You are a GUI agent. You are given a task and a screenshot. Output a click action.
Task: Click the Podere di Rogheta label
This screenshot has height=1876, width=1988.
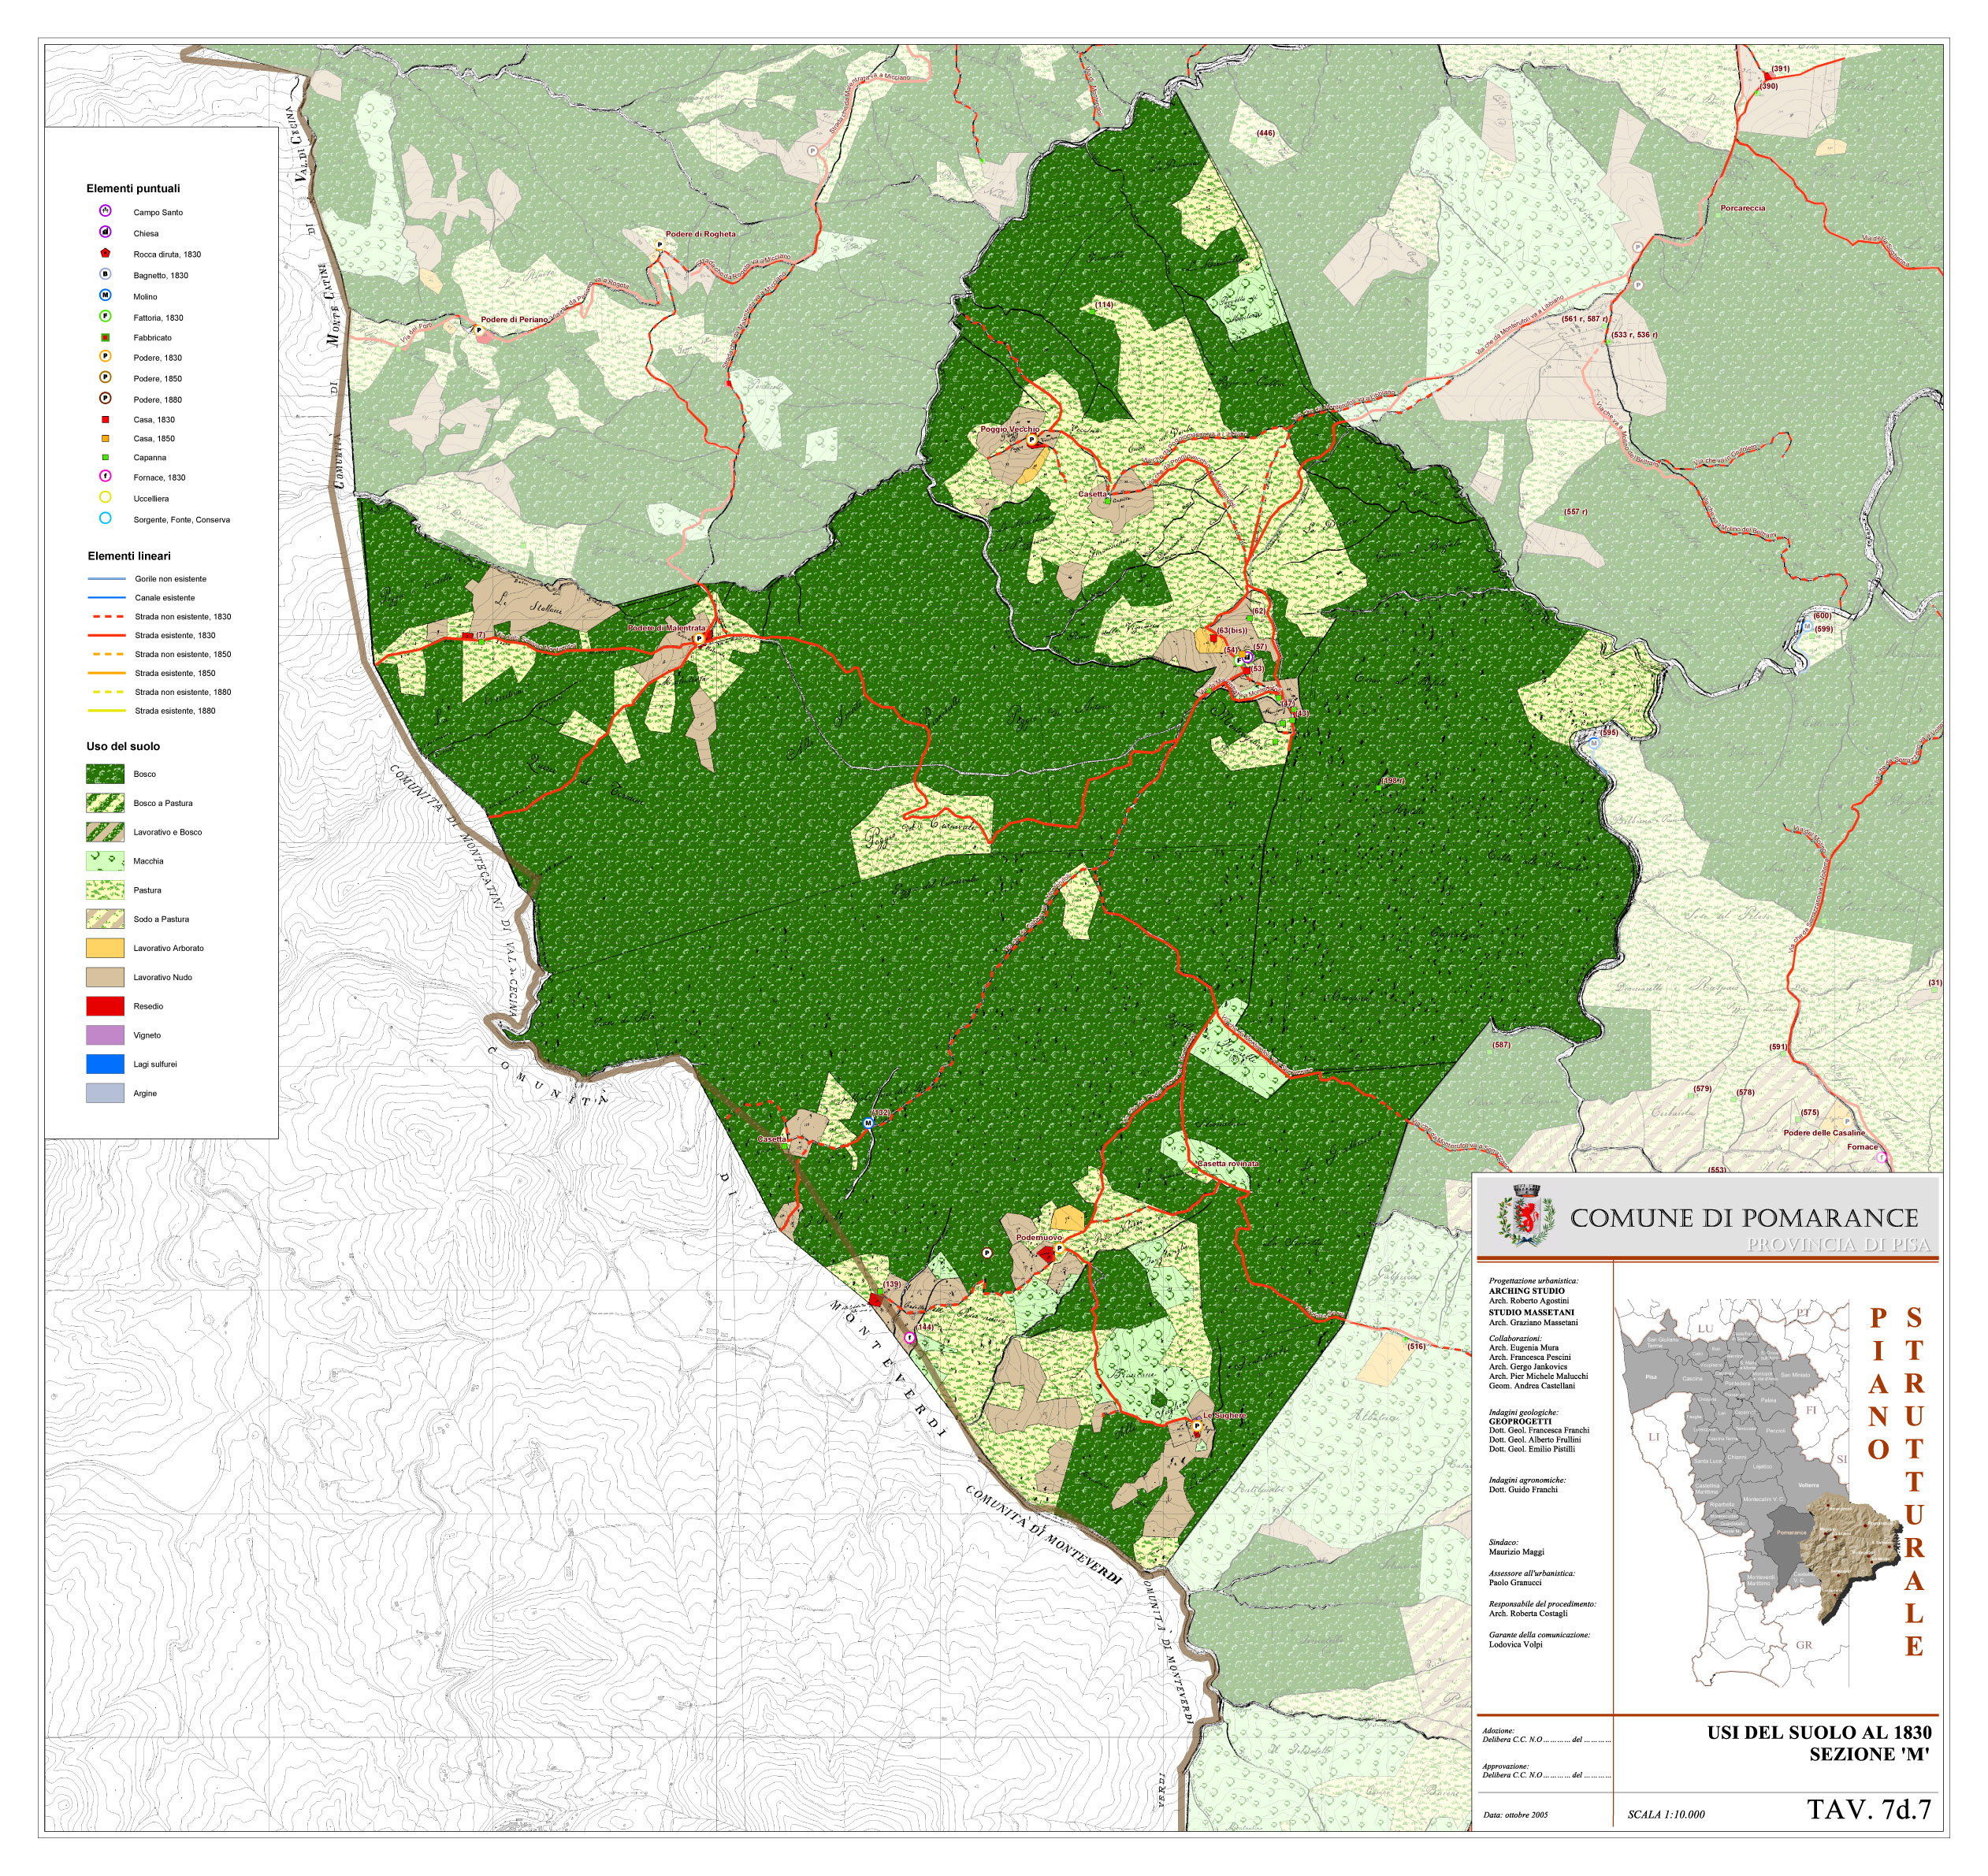tap(700, 234)
